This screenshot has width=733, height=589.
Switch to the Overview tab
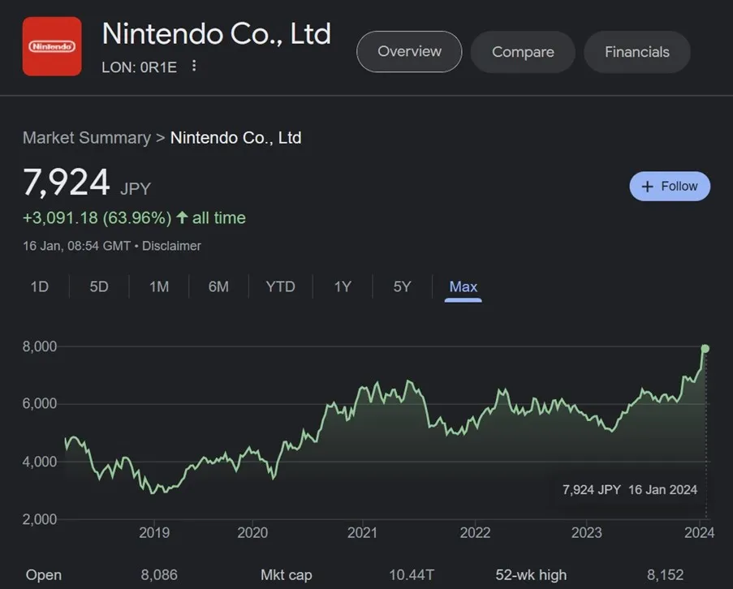(409, 52)
